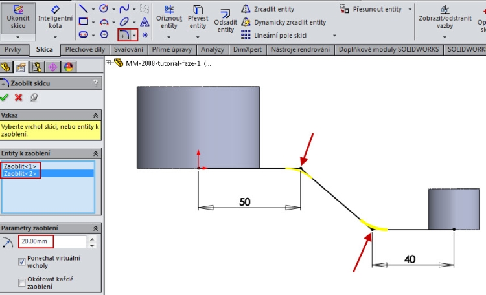
Task: Enable Okótovat každé zaoblení checkbox
Action: point(21,283)
